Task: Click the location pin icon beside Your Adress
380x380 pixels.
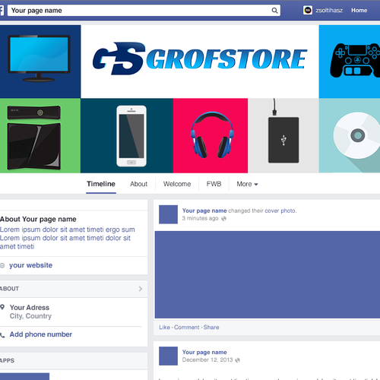Action: (2, 307)
